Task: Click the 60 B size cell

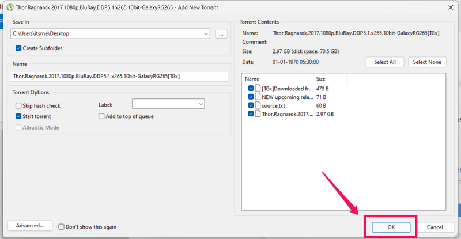Action: tap(321, 105)
